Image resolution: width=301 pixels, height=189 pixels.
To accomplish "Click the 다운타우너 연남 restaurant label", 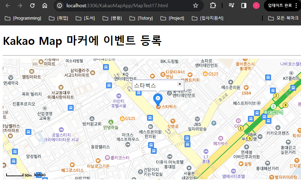I will tap(175, 74).
